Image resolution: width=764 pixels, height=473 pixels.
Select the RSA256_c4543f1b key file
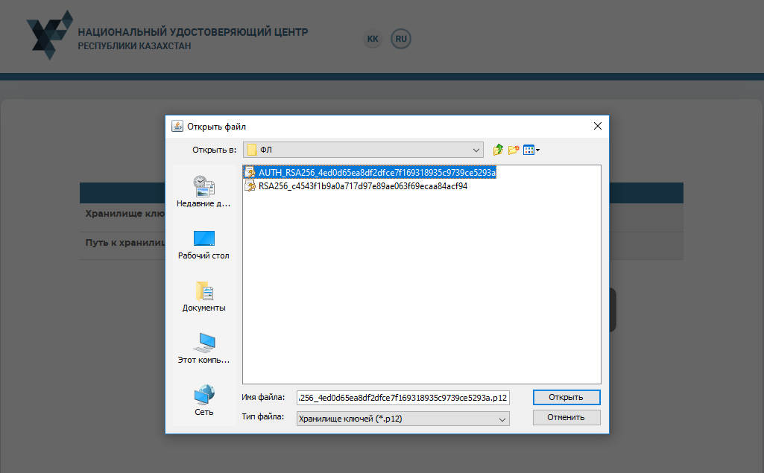point(362,186)
